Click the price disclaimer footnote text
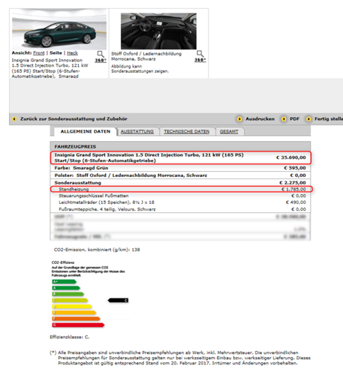The width and height of the screenshot is (343, 375). pos(180,358)
